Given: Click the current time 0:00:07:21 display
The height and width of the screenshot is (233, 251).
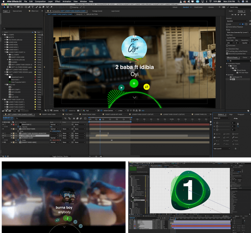Looking at the screenshot, I should (x=8, y=118).
